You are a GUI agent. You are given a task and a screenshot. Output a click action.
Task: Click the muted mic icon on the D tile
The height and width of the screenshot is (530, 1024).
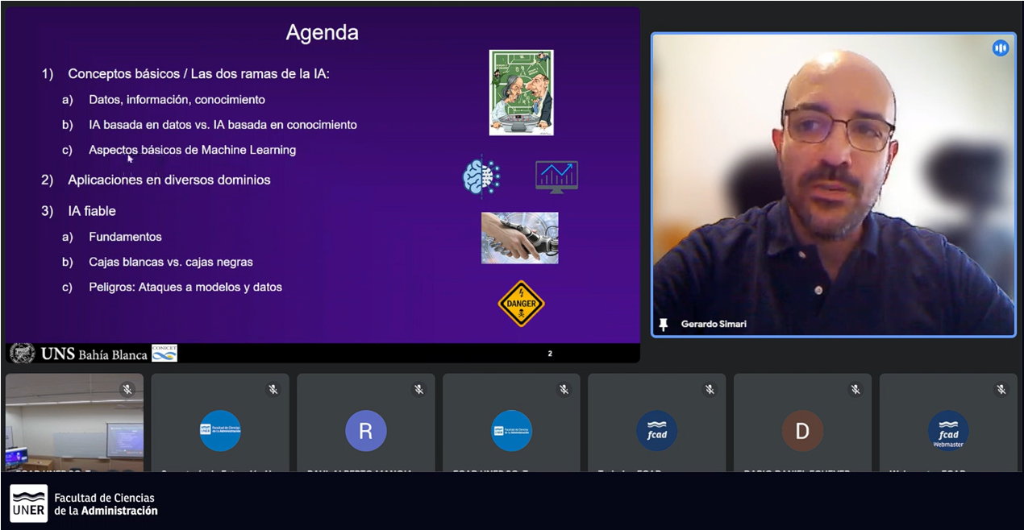pos(855,390)
